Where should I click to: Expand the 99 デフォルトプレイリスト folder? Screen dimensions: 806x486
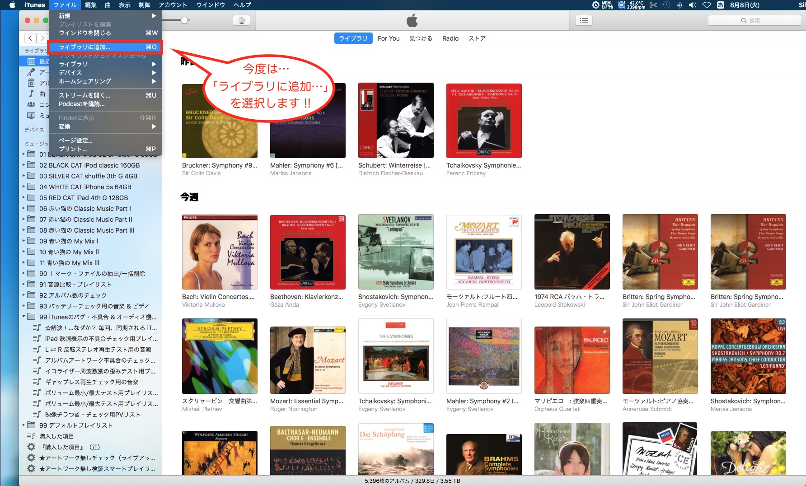23,425
